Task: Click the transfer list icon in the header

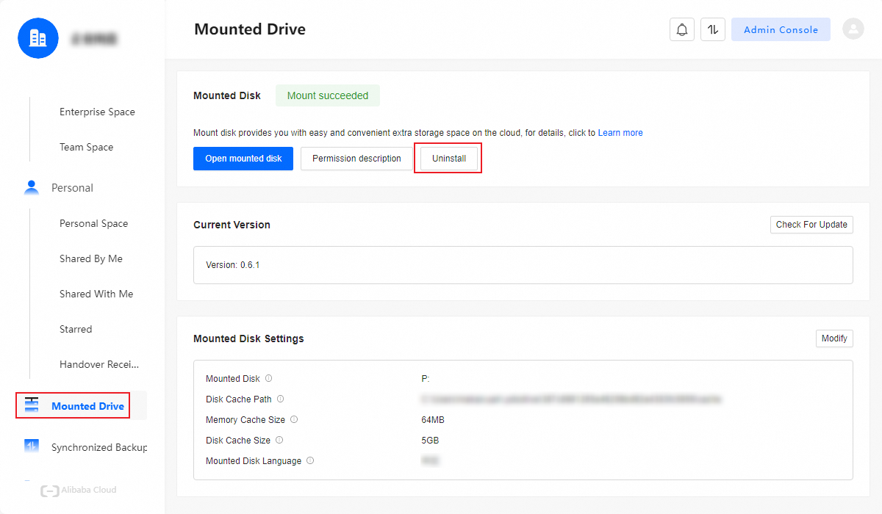Action: [712, 29]
